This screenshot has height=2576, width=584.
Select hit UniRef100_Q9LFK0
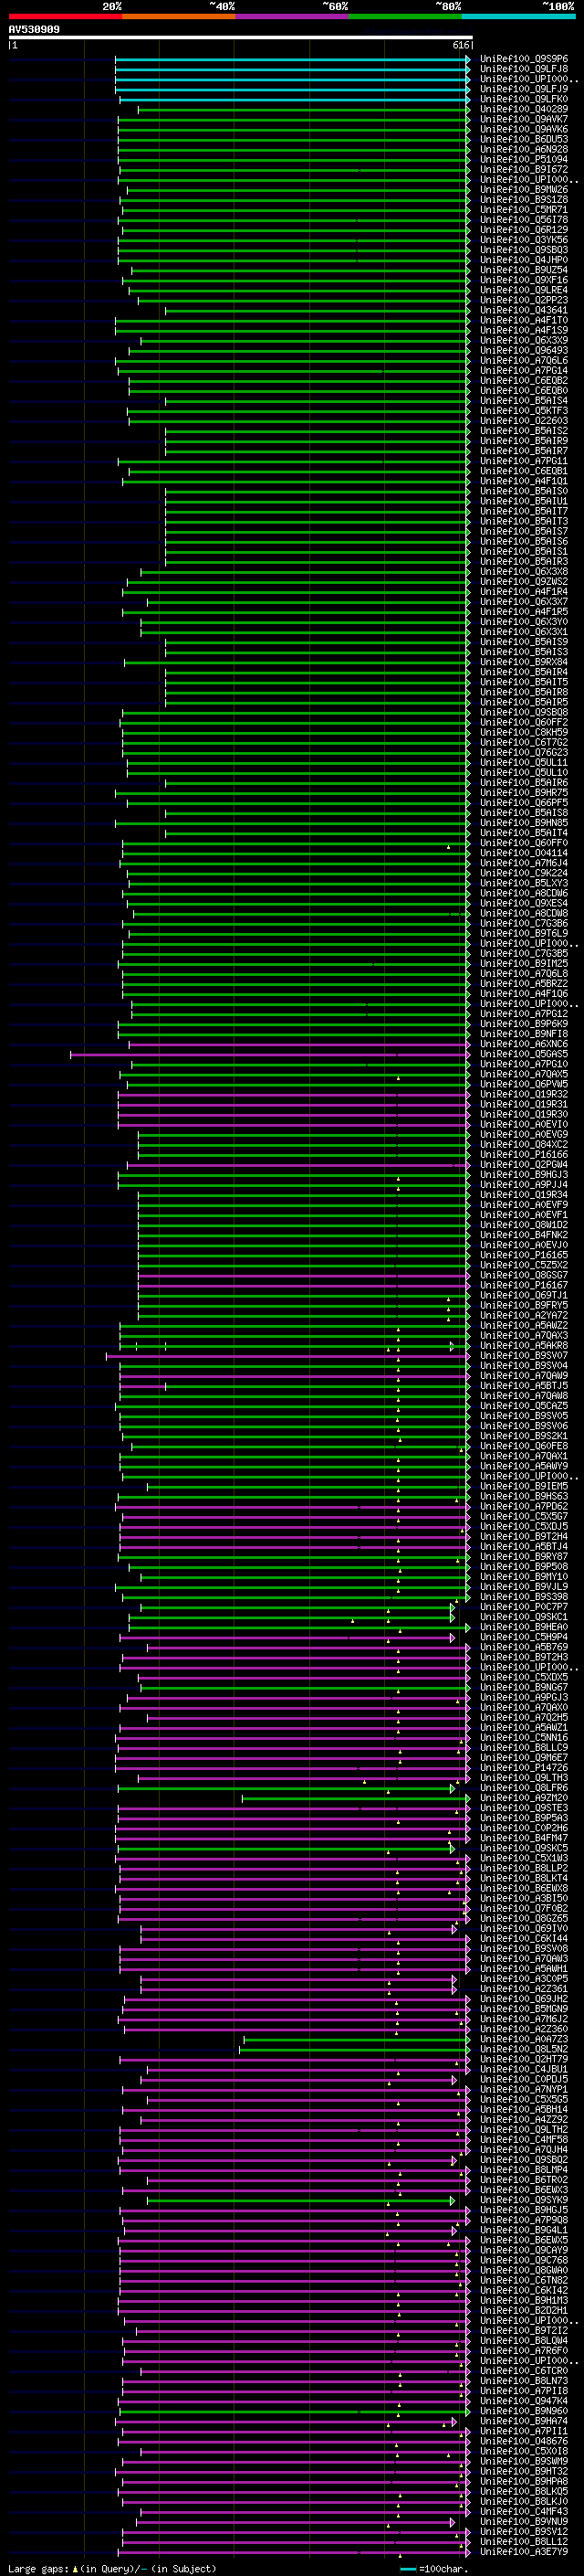(524, 99)
